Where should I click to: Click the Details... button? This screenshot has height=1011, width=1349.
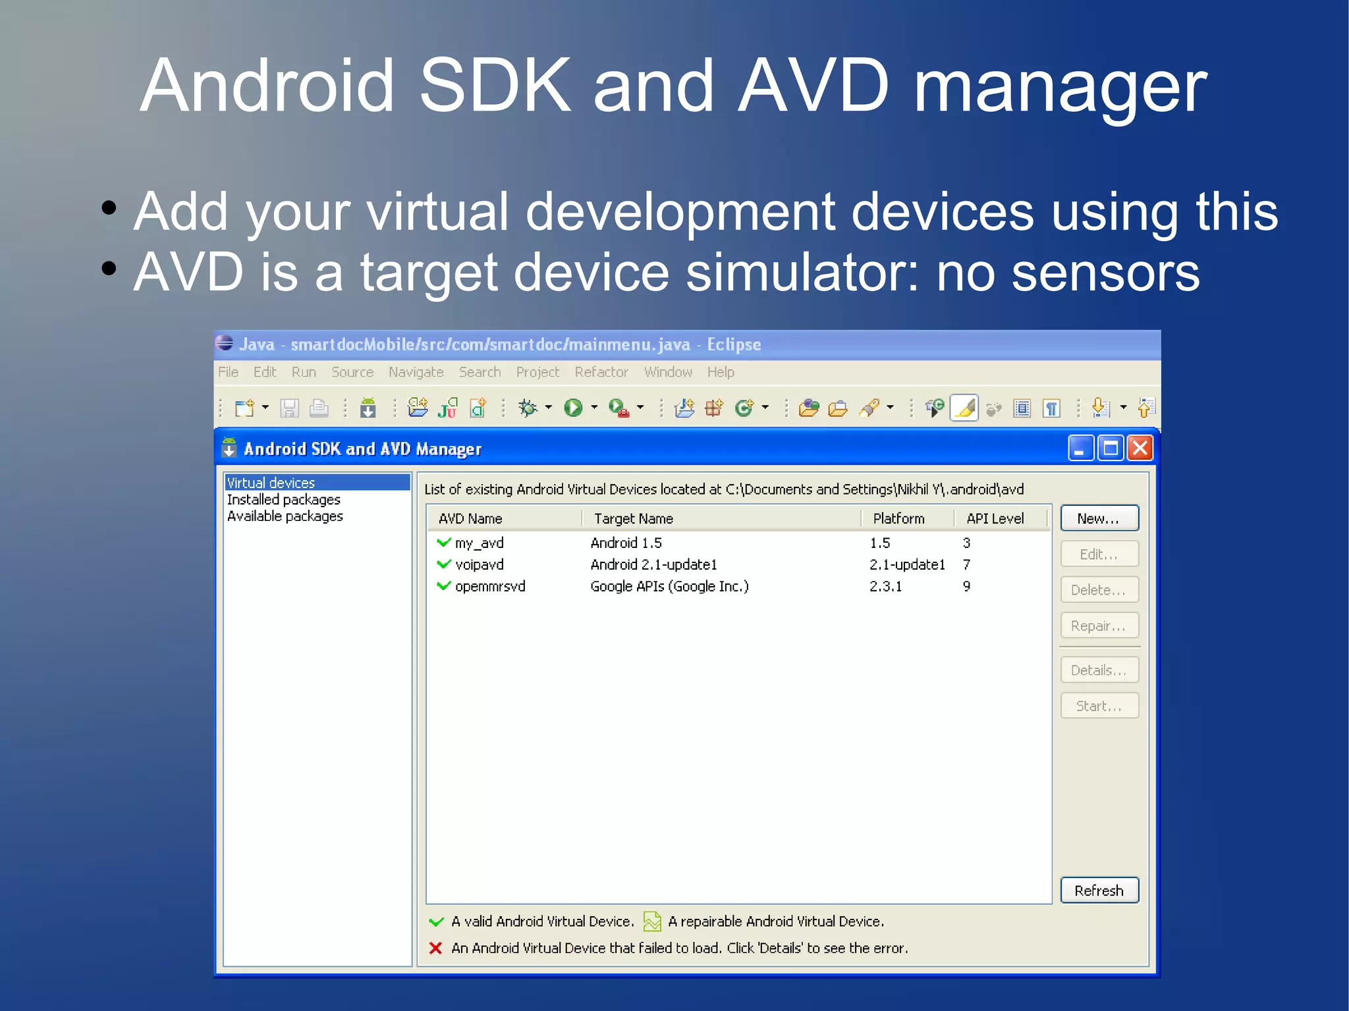click(1099, 670)
